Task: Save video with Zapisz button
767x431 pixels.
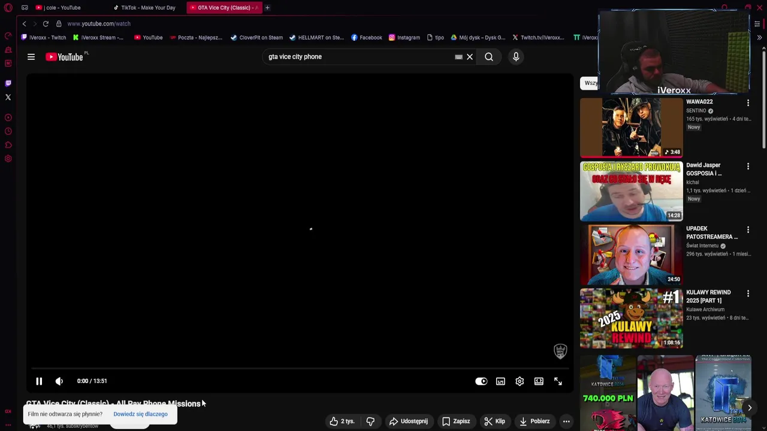Action: tap(456, 421)
